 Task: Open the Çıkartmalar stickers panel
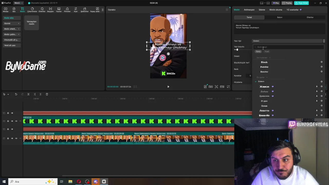(x=32, y=10)
